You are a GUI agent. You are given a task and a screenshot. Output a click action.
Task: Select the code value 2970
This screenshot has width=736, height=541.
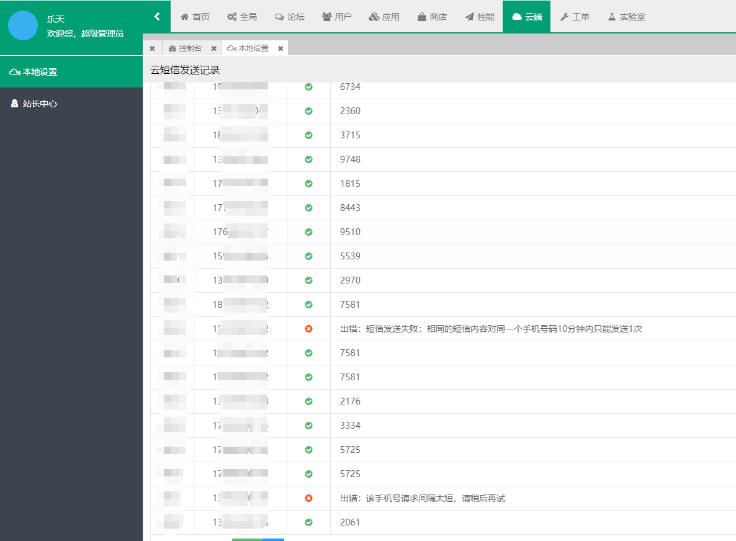click(350, 280)
